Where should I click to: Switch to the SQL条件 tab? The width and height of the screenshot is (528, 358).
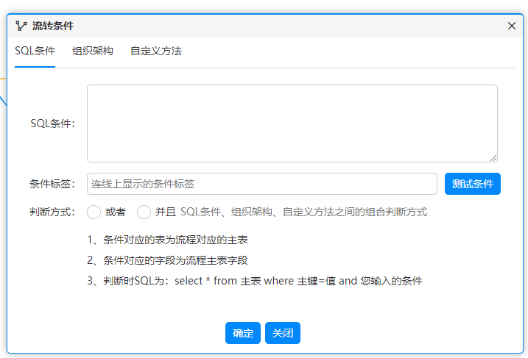(35, 51)
